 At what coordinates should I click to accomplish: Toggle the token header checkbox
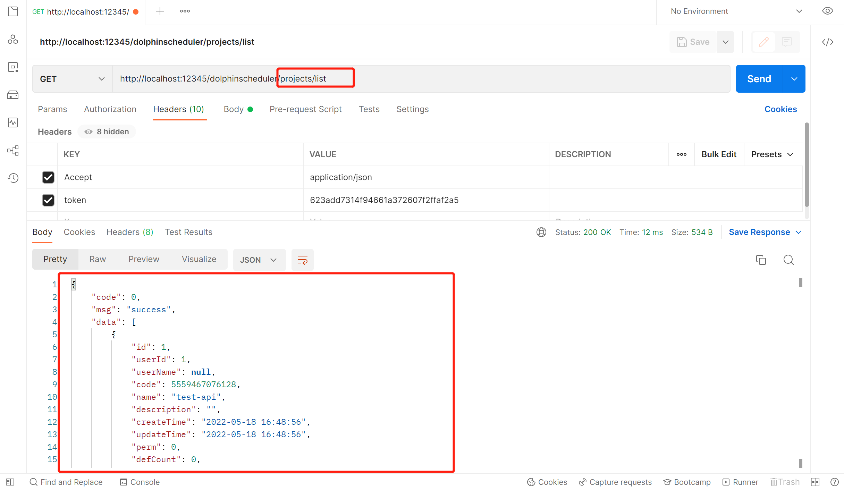coord(48,200)
